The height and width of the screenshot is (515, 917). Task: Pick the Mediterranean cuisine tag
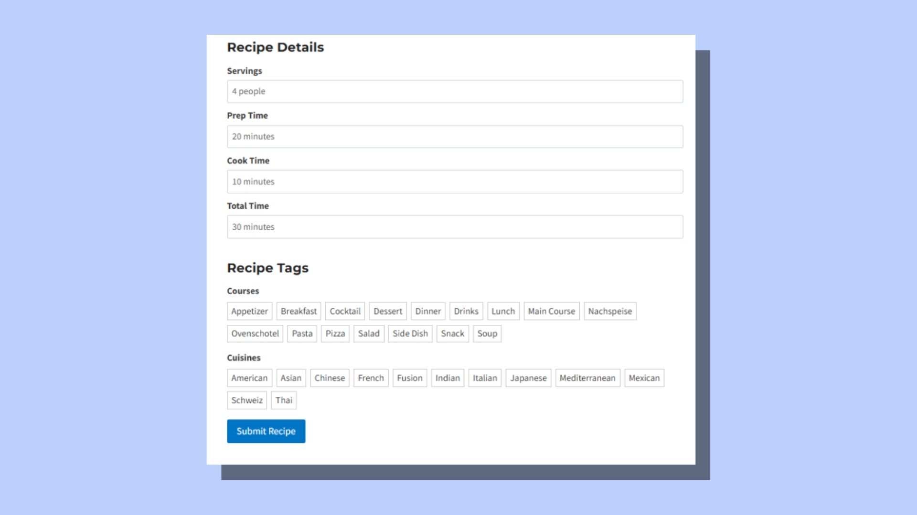(x=587, y=378)
